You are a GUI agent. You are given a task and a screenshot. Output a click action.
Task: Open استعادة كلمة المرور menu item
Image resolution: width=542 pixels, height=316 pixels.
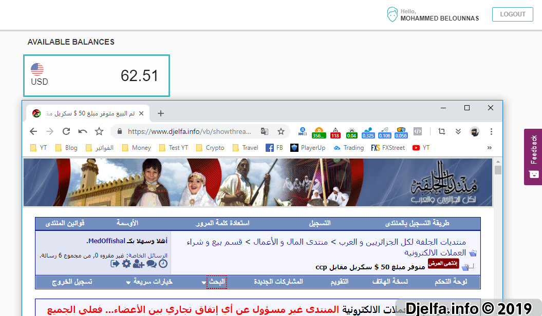[222, 223]
